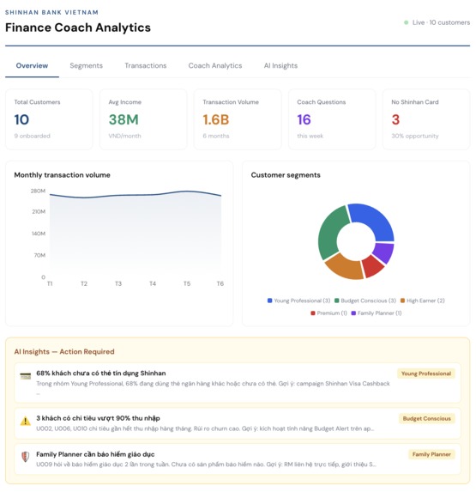Select the AI Insights tab
The width and height of the screenshot is (476, 492).
(x=280, y=65)
